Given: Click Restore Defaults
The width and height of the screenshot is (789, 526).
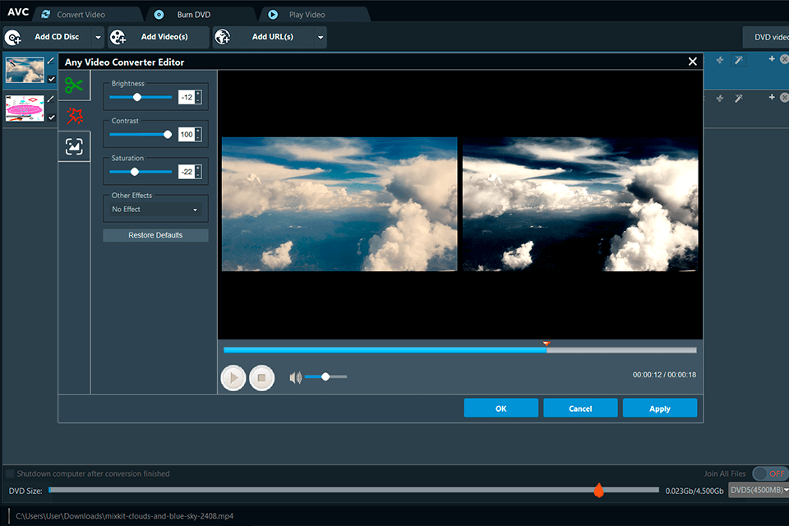Looking at the screenshot, I should pos(155,235).
